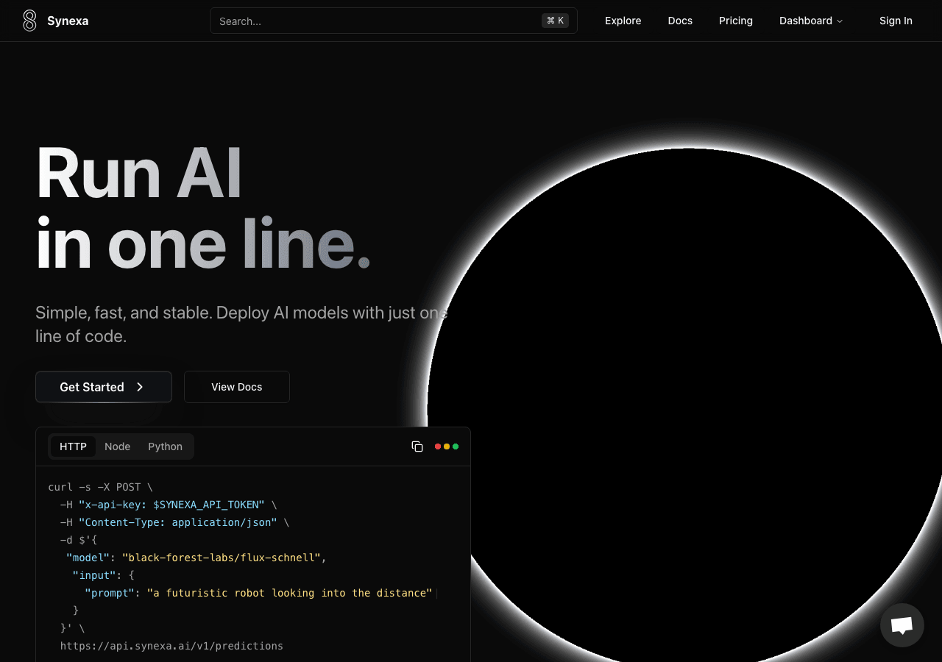This screenshot has width=942, height=662.
Task: Click the green dot in code window
Action: pos(456,446)
